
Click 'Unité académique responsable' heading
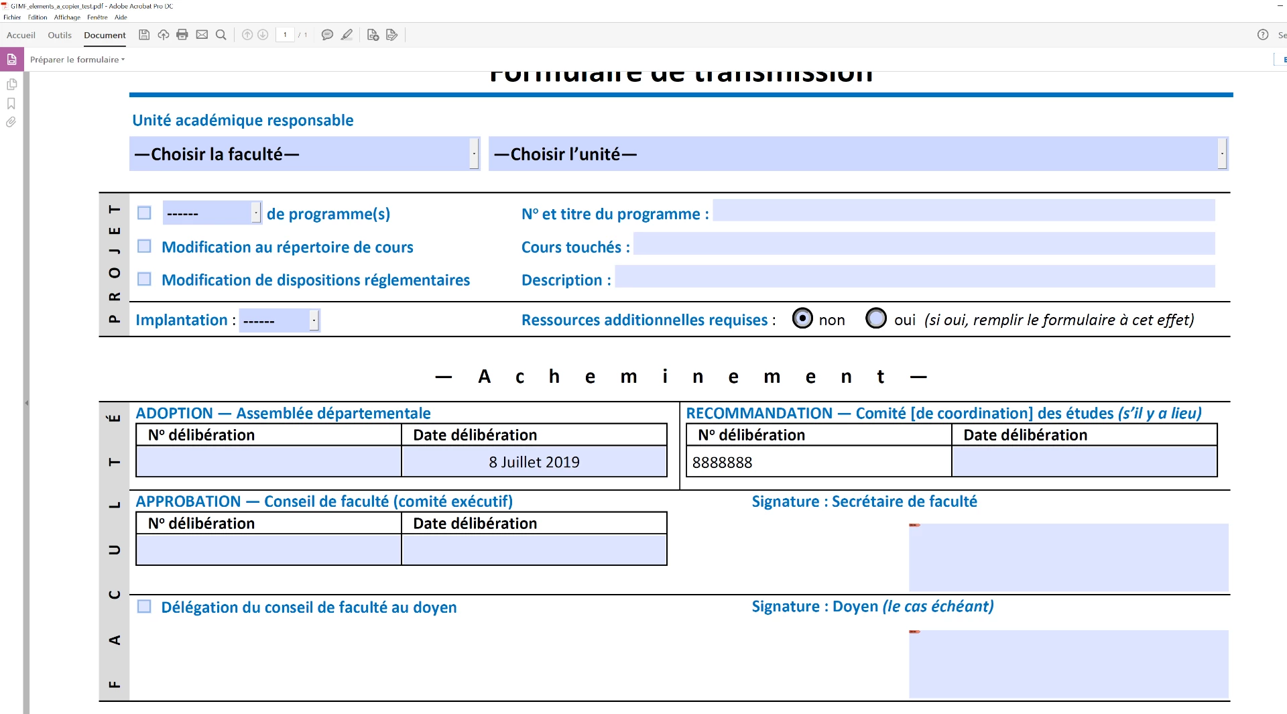[x=243, y=120]
